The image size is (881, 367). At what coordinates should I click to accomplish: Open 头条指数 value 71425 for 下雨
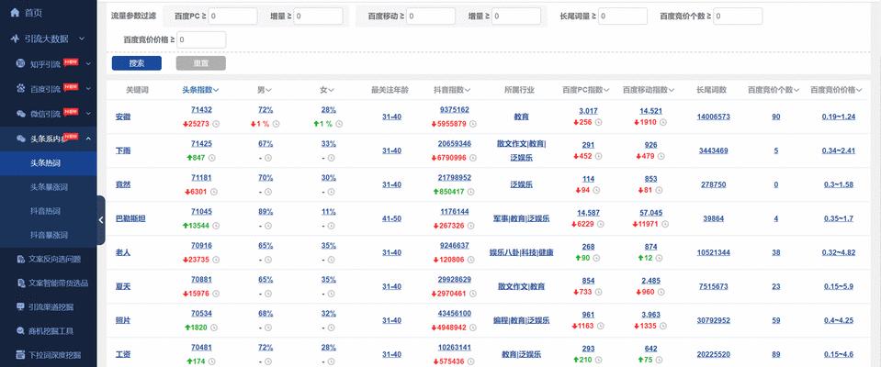point(201,144)
